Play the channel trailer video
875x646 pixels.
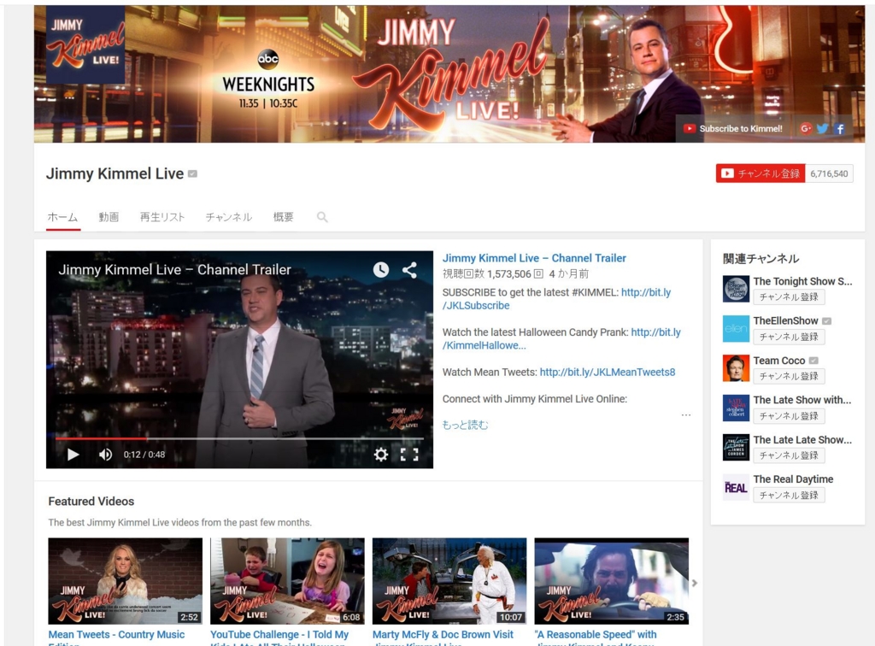[x=73, y=455]
